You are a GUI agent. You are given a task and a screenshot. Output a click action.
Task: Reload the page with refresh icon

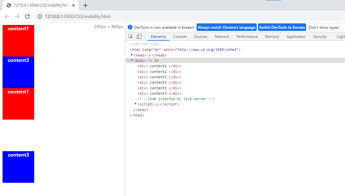pyautogui.click(x=27, y=16)
